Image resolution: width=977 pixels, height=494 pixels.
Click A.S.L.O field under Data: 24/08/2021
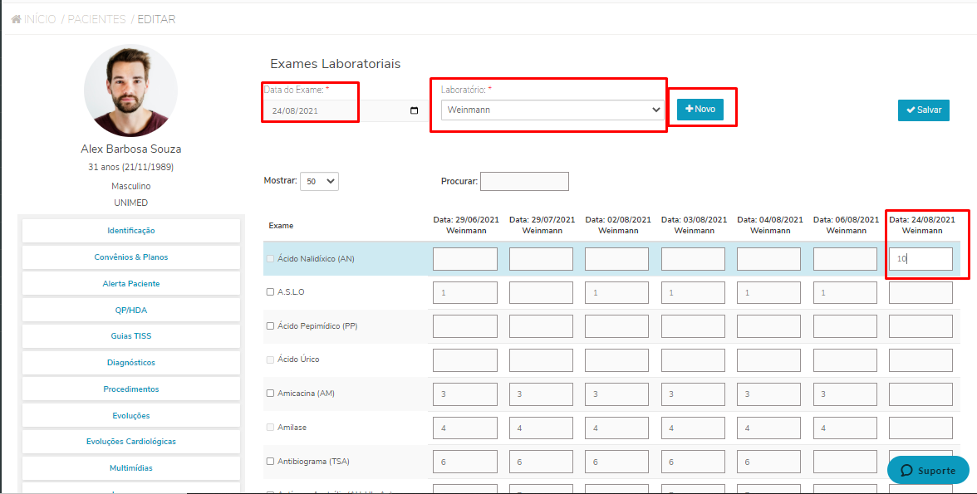(x=921, y=293)
